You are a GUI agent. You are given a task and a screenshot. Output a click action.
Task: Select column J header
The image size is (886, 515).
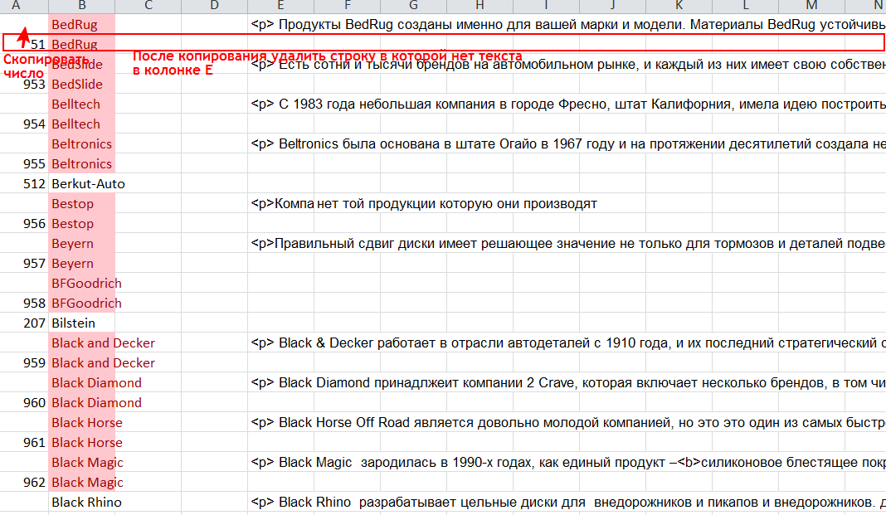pyautogui.click(x=612, y=6)
